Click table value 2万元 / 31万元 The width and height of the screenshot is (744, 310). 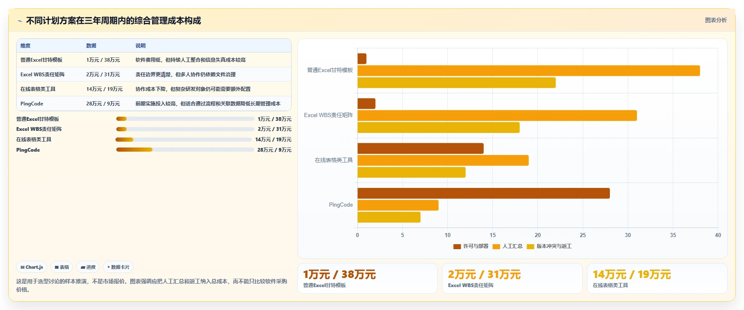click(x=103, y=75)
